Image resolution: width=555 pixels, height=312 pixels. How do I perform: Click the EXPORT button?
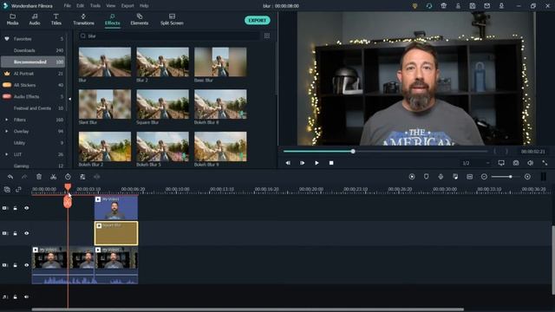[x=258, y=20]
